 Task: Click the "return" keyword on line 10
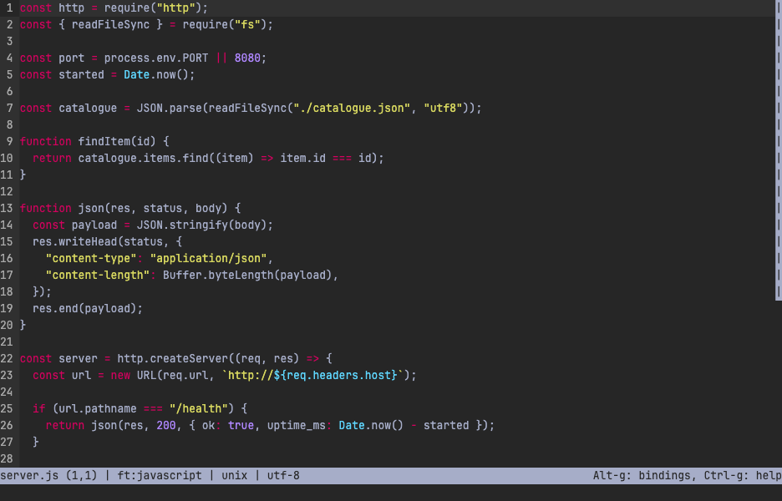click(53, 159)
